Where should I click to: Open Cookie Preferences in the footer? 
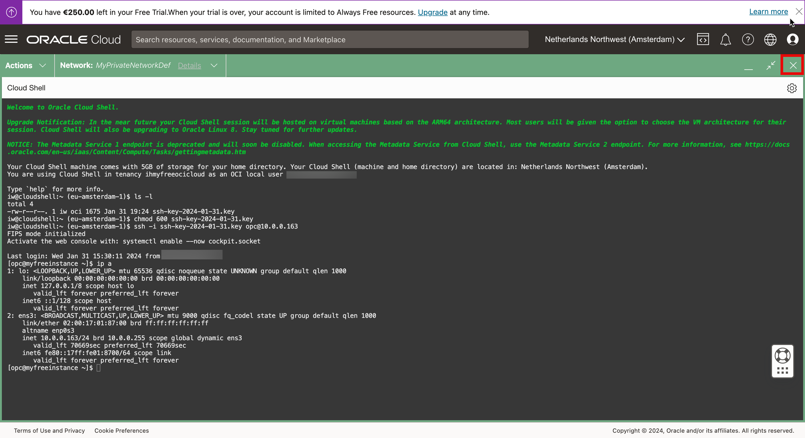point(122,431)
